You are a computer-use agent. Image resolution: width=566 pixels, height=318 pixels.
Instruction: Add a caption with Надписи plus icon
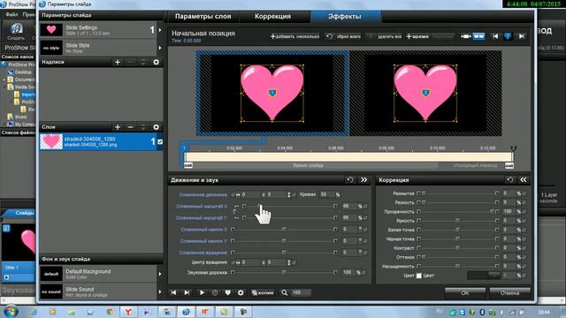[118, 63]
